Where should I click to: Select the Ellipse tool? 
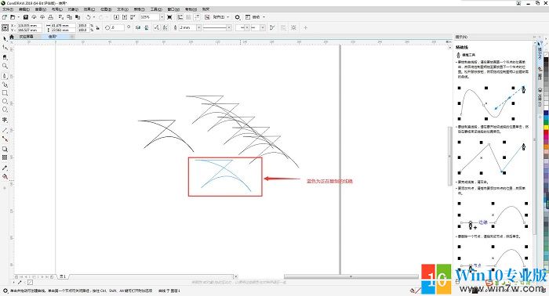[5, 101]
